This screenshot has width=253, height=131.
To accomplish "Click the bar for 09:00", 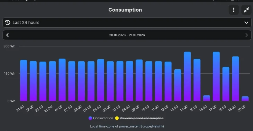I will point(139,80).
